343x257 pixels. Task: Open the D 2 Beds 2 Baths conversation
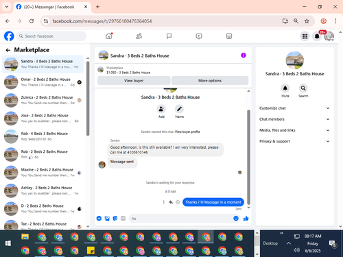click(x=43, y=208)
